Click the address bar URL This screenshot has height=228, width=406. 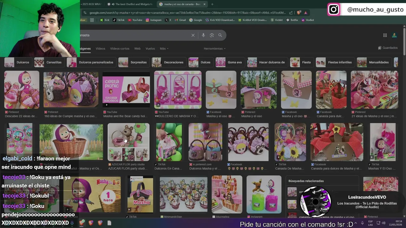click(187, 13)
